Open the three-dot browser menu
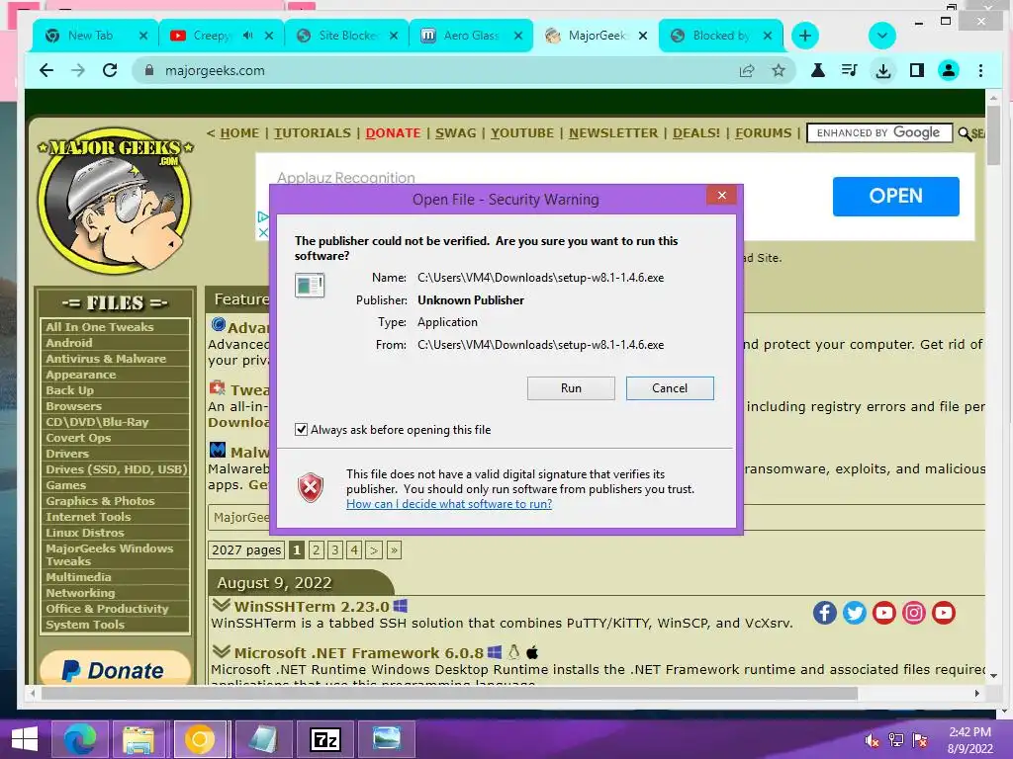 pyautogui.click(x=980, y=70)
